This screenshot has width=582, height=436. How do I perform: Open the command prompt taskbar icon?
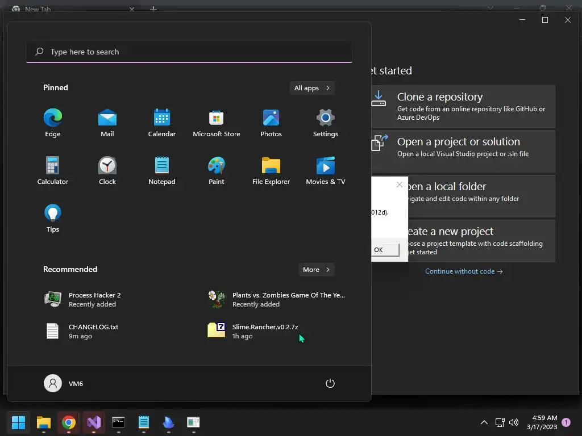[118, 422]
